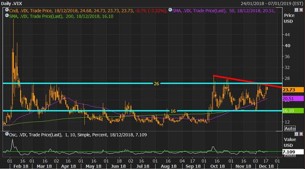Click the 36 price axis tick
The image size is (305, 169).
[x=287, y=57]
